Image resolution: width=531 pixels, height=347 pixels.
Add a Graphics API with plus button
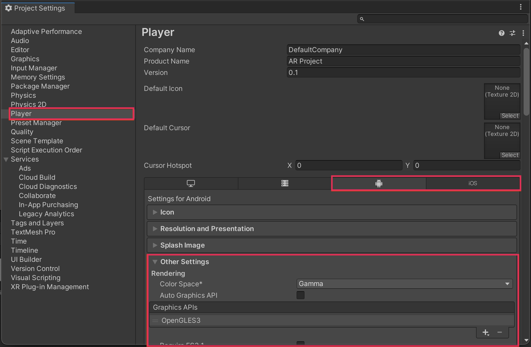[485, 332]
